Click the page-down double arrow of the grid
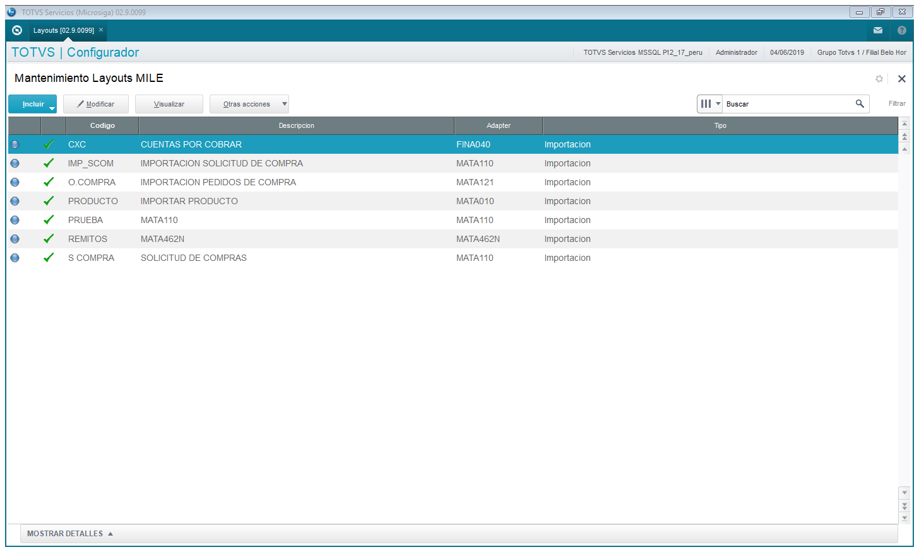919x552 pixels. click(x=904, y=505)
